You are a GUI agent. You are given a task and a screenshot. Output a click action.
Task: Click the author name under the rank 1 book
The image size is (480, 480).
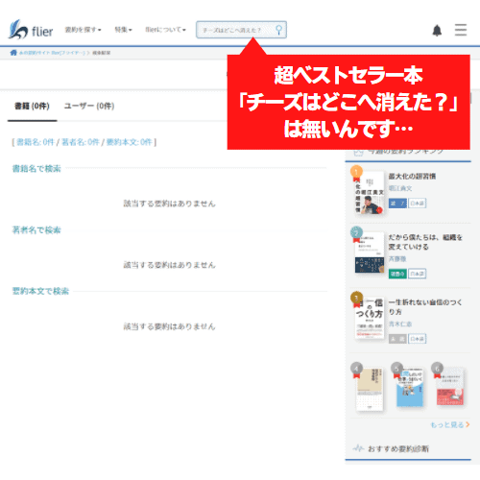400,188
